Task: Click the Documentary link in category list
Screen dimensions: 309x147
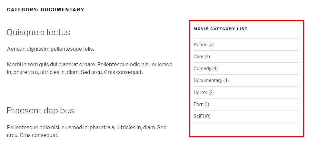Action: coord(208,80)
